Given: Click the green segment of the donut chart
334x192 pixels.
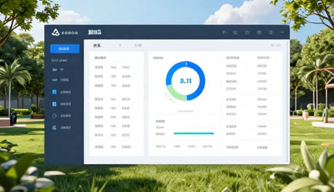Looking at the screenshot, I should click(175, 94).
